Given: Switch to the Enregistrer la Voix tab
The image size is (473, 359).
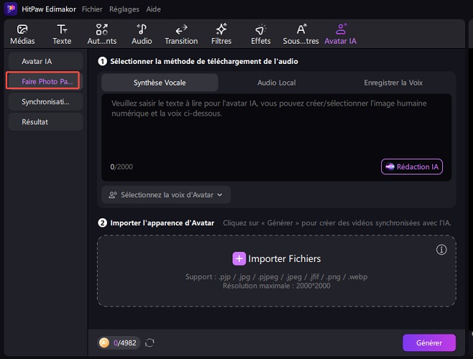Looking at the screenshot, I should point(393,83).
